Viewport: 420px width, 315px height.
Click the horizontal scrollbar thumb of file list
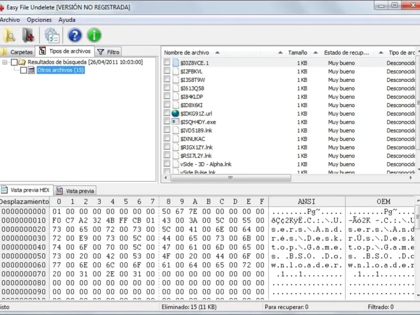(x=230, y=178)
